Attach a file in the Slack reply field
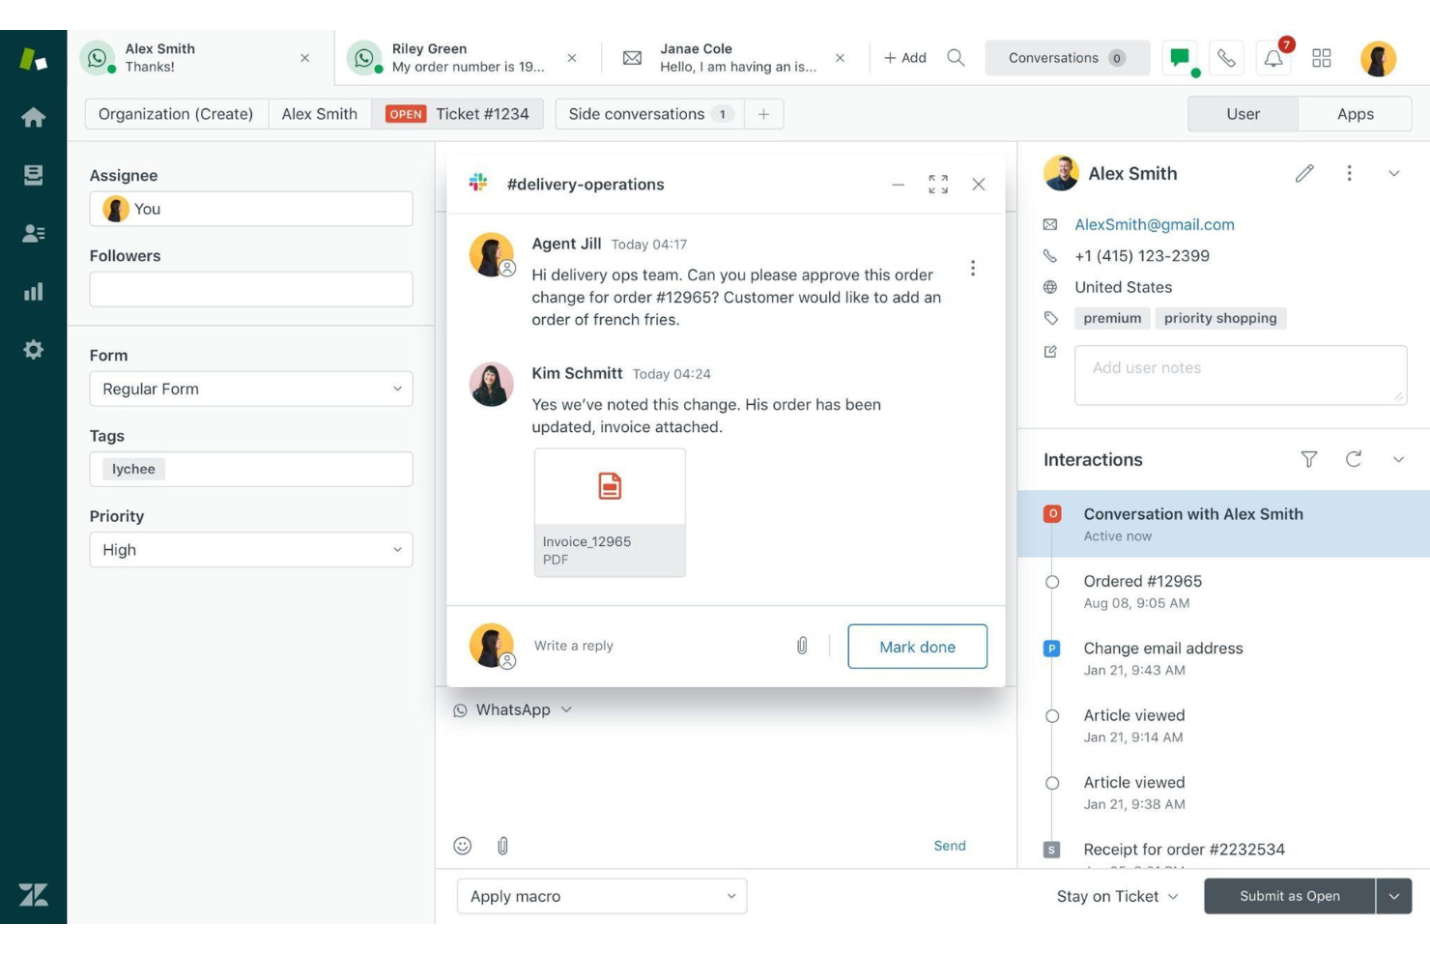 pyautogui.click(x=802, y=645)
